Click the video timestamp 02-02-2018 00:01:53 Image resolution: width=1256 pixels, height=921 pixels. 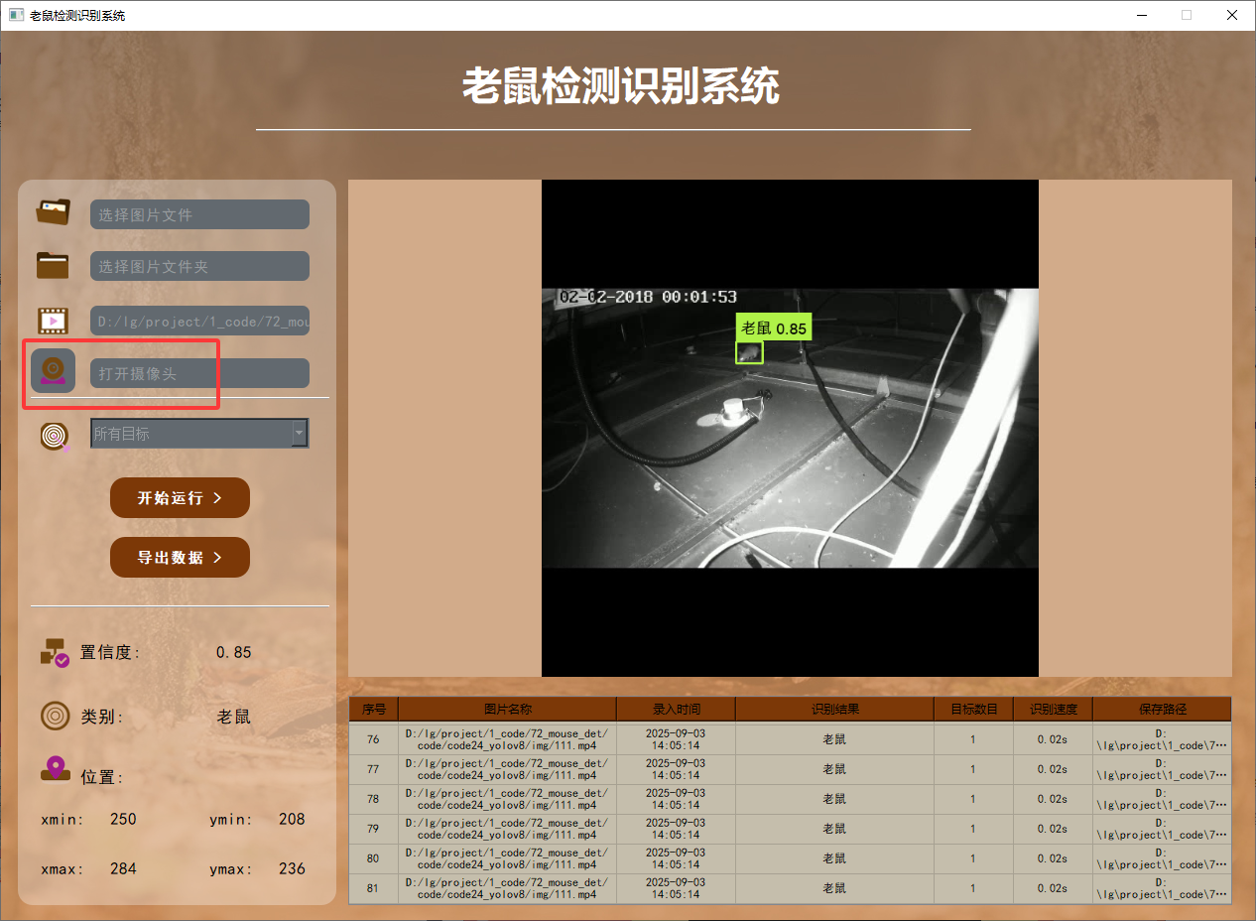tap(648, 297)
